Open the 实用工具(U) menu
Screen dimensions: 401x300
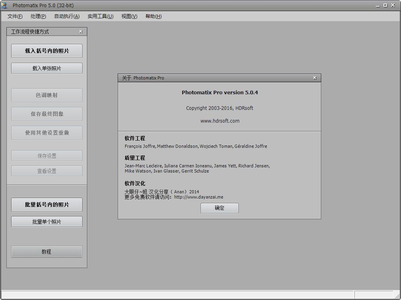tap(100, 16)
